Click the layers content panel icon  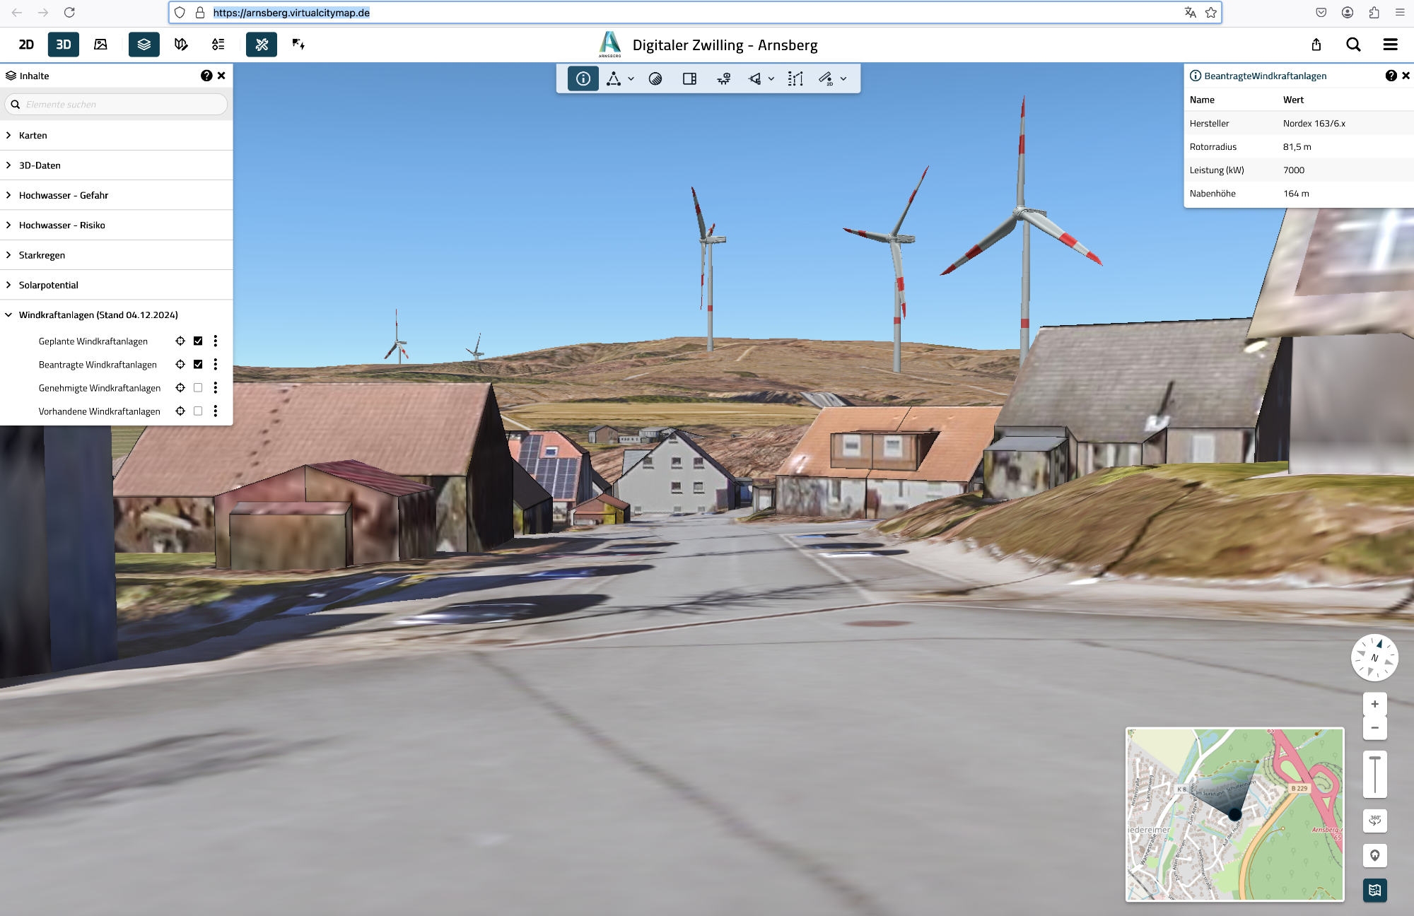click(144, 45)
